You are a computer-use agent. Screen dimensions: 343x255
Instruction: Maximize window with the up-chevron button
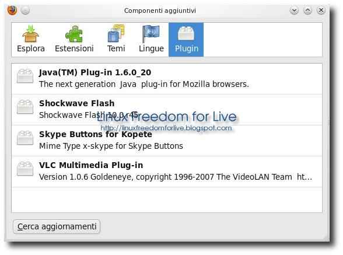click(x=307, y=11)
